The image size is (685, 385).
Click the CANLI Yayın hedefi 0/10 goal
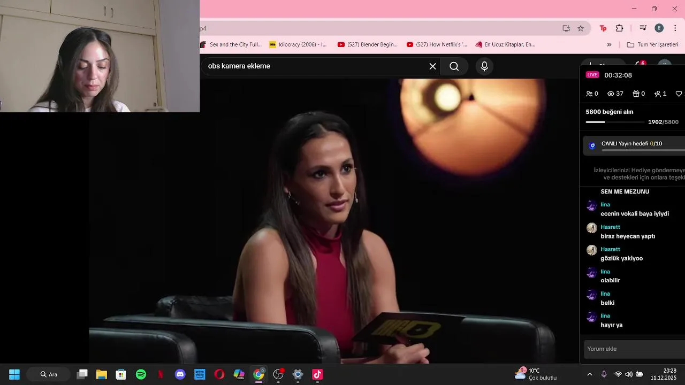pos(634,145)
